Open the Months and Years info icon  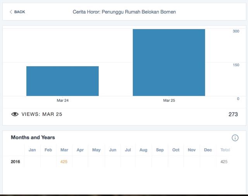pyautogui.click(x=235, y=138)
